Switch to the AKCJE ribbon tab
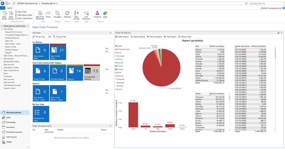The width and height of the screenshot is (285, 149). click(x=10, y=8)
